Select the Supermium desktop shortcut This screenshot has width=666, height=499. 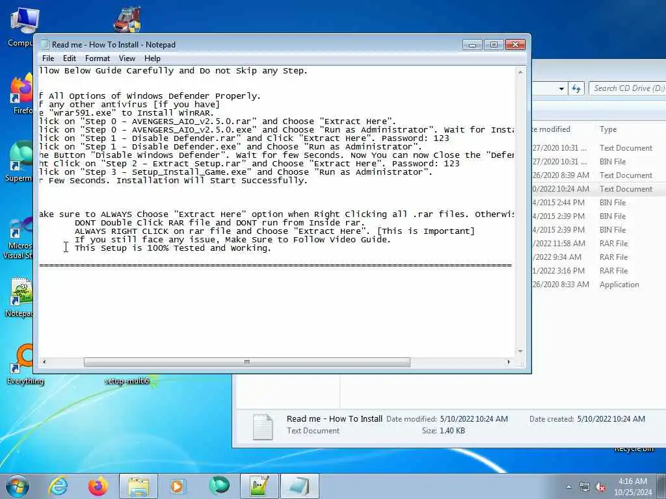tap(19, 162)
